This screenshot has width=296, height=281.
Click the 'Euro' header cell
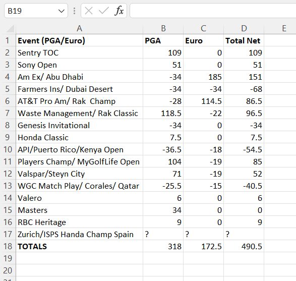tap(204, 40)
